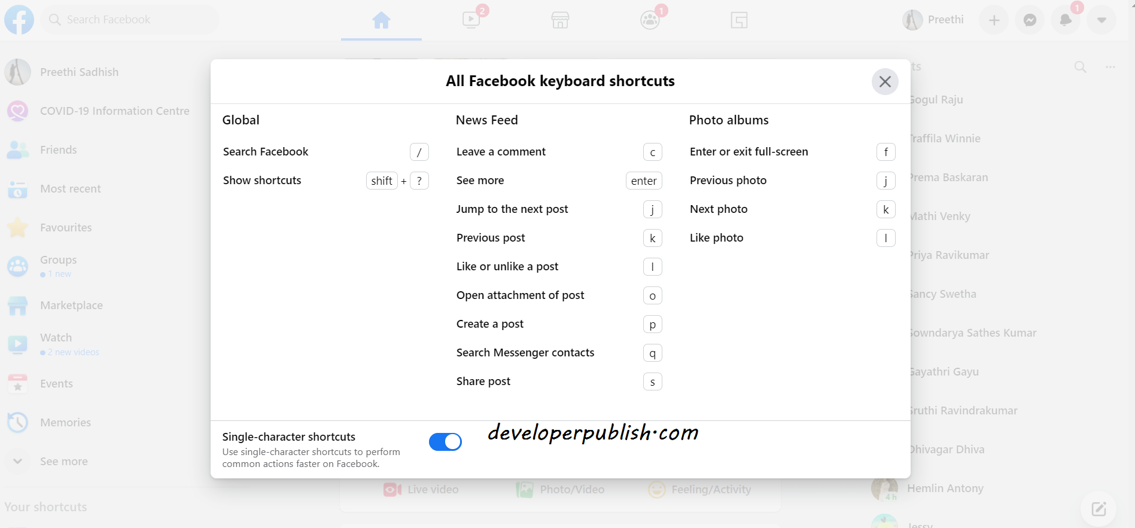Open the Watch video tab icon
Viewport: 1135px width, 528px height.
pyautogui.click(x=471, y=20)
